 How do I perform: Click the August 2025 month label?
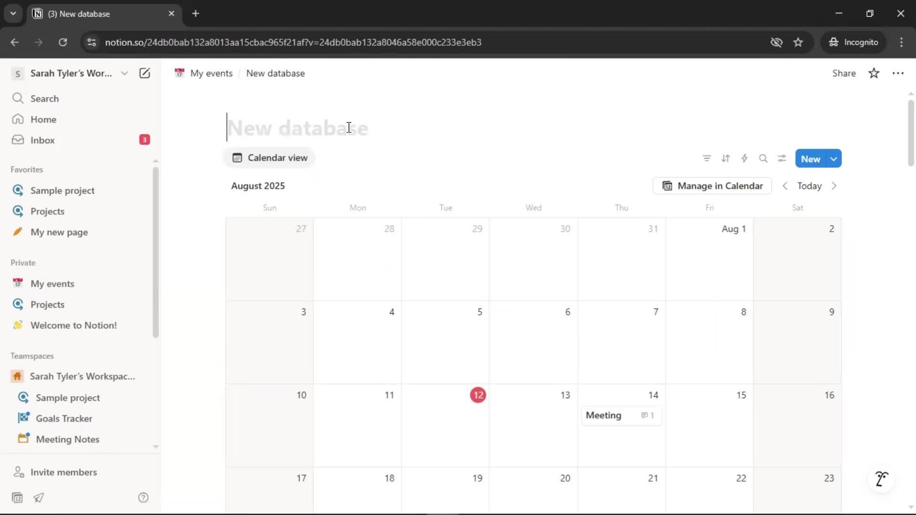[x=258, y=186]
